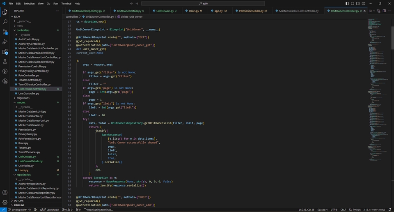Open the Source Control view
This screenshot has width=394, height=212.
click(x=5, y=32)
